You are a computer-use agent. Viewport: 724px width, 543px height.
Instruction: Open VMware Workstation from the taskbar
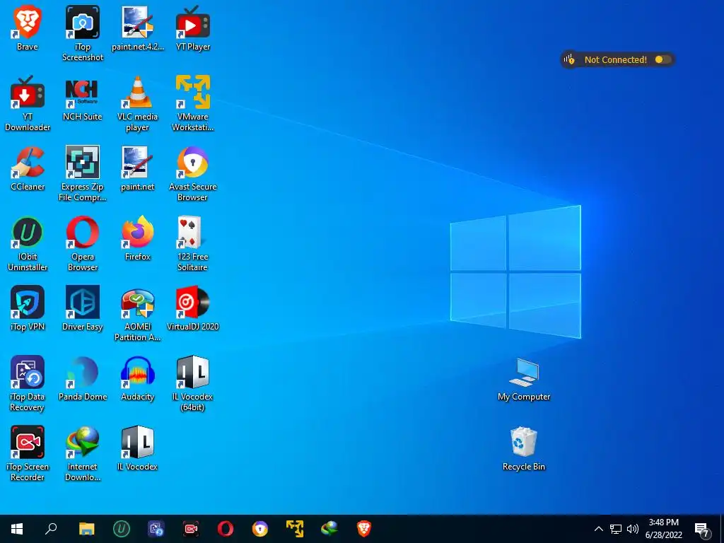(295, 529)
